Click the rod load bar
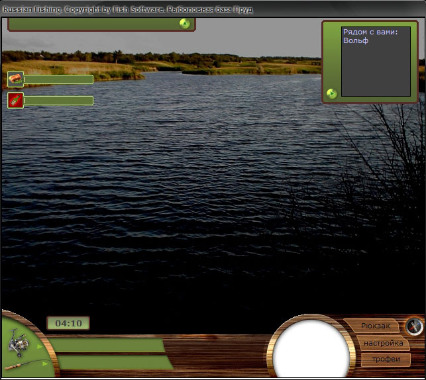Viewport: 426px width, 380px height. [x=114, y=362]
